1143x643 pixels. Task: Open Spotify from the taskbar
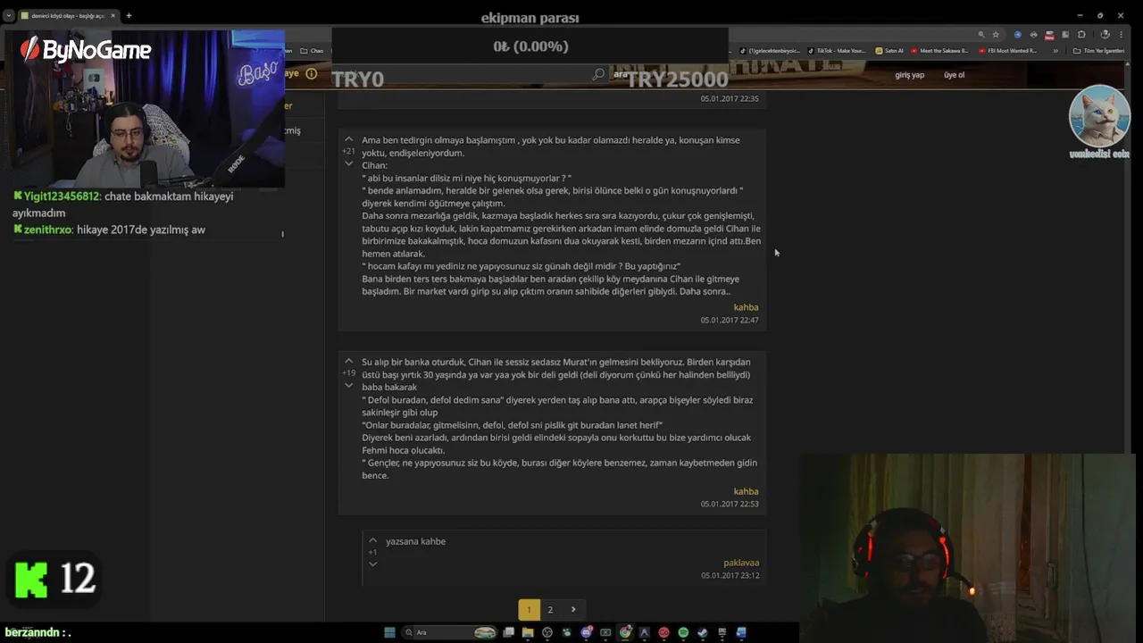coord(683,632)
